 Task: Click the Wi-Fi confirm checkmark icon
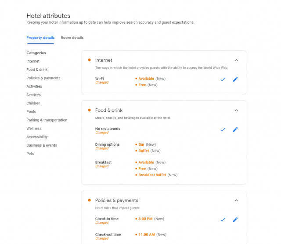click(223, 79)
